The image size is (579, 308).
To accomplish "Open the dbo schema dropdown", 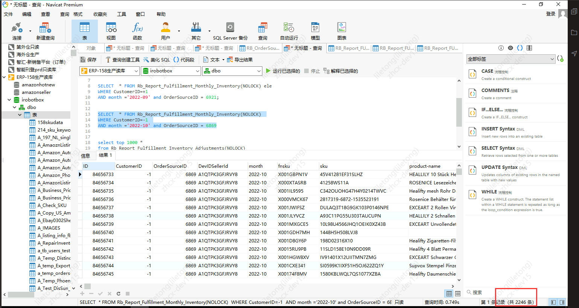I will tap(232, 71).
